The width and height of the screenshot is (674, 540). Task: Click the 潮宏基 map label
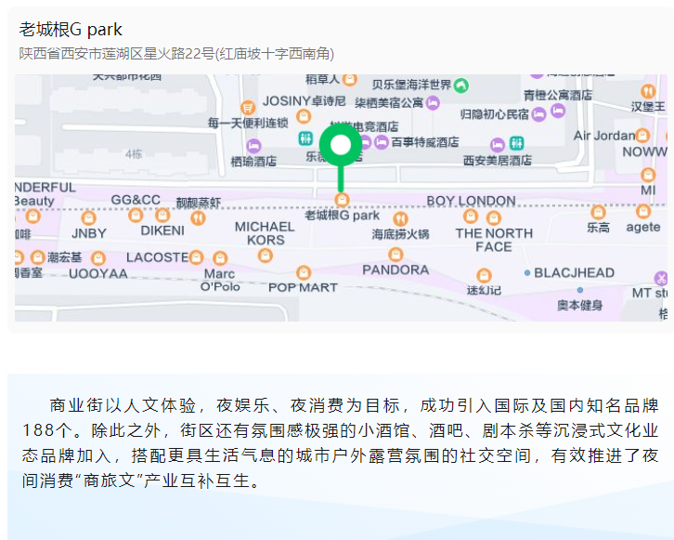tap(64, 257)
